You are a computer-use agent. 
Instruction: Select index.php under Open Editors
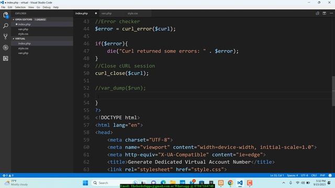coord(25,25)
